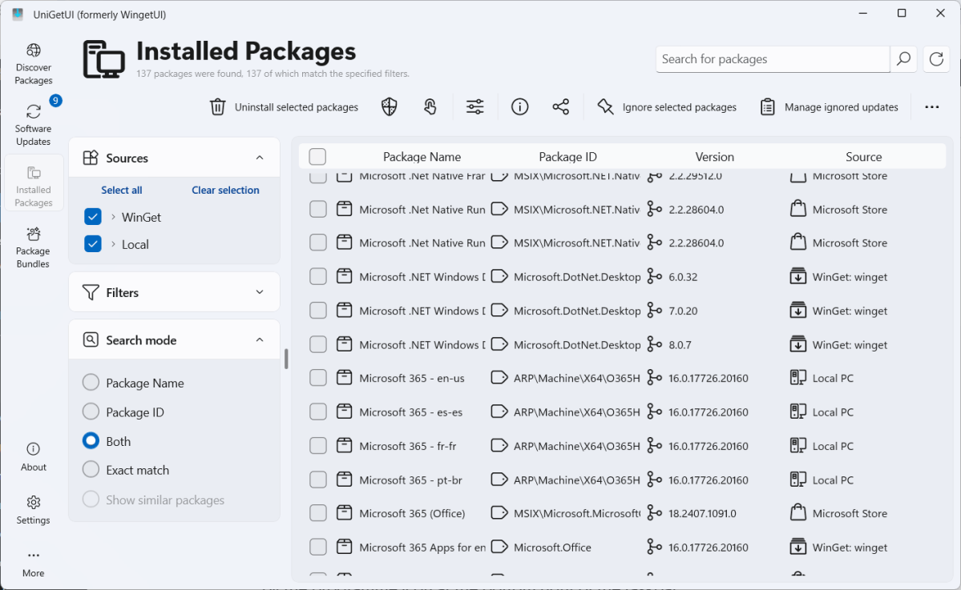961x590 pixels.
Task: Click package icon of Microsoft 365 - en-us
Action: point(345,378)
